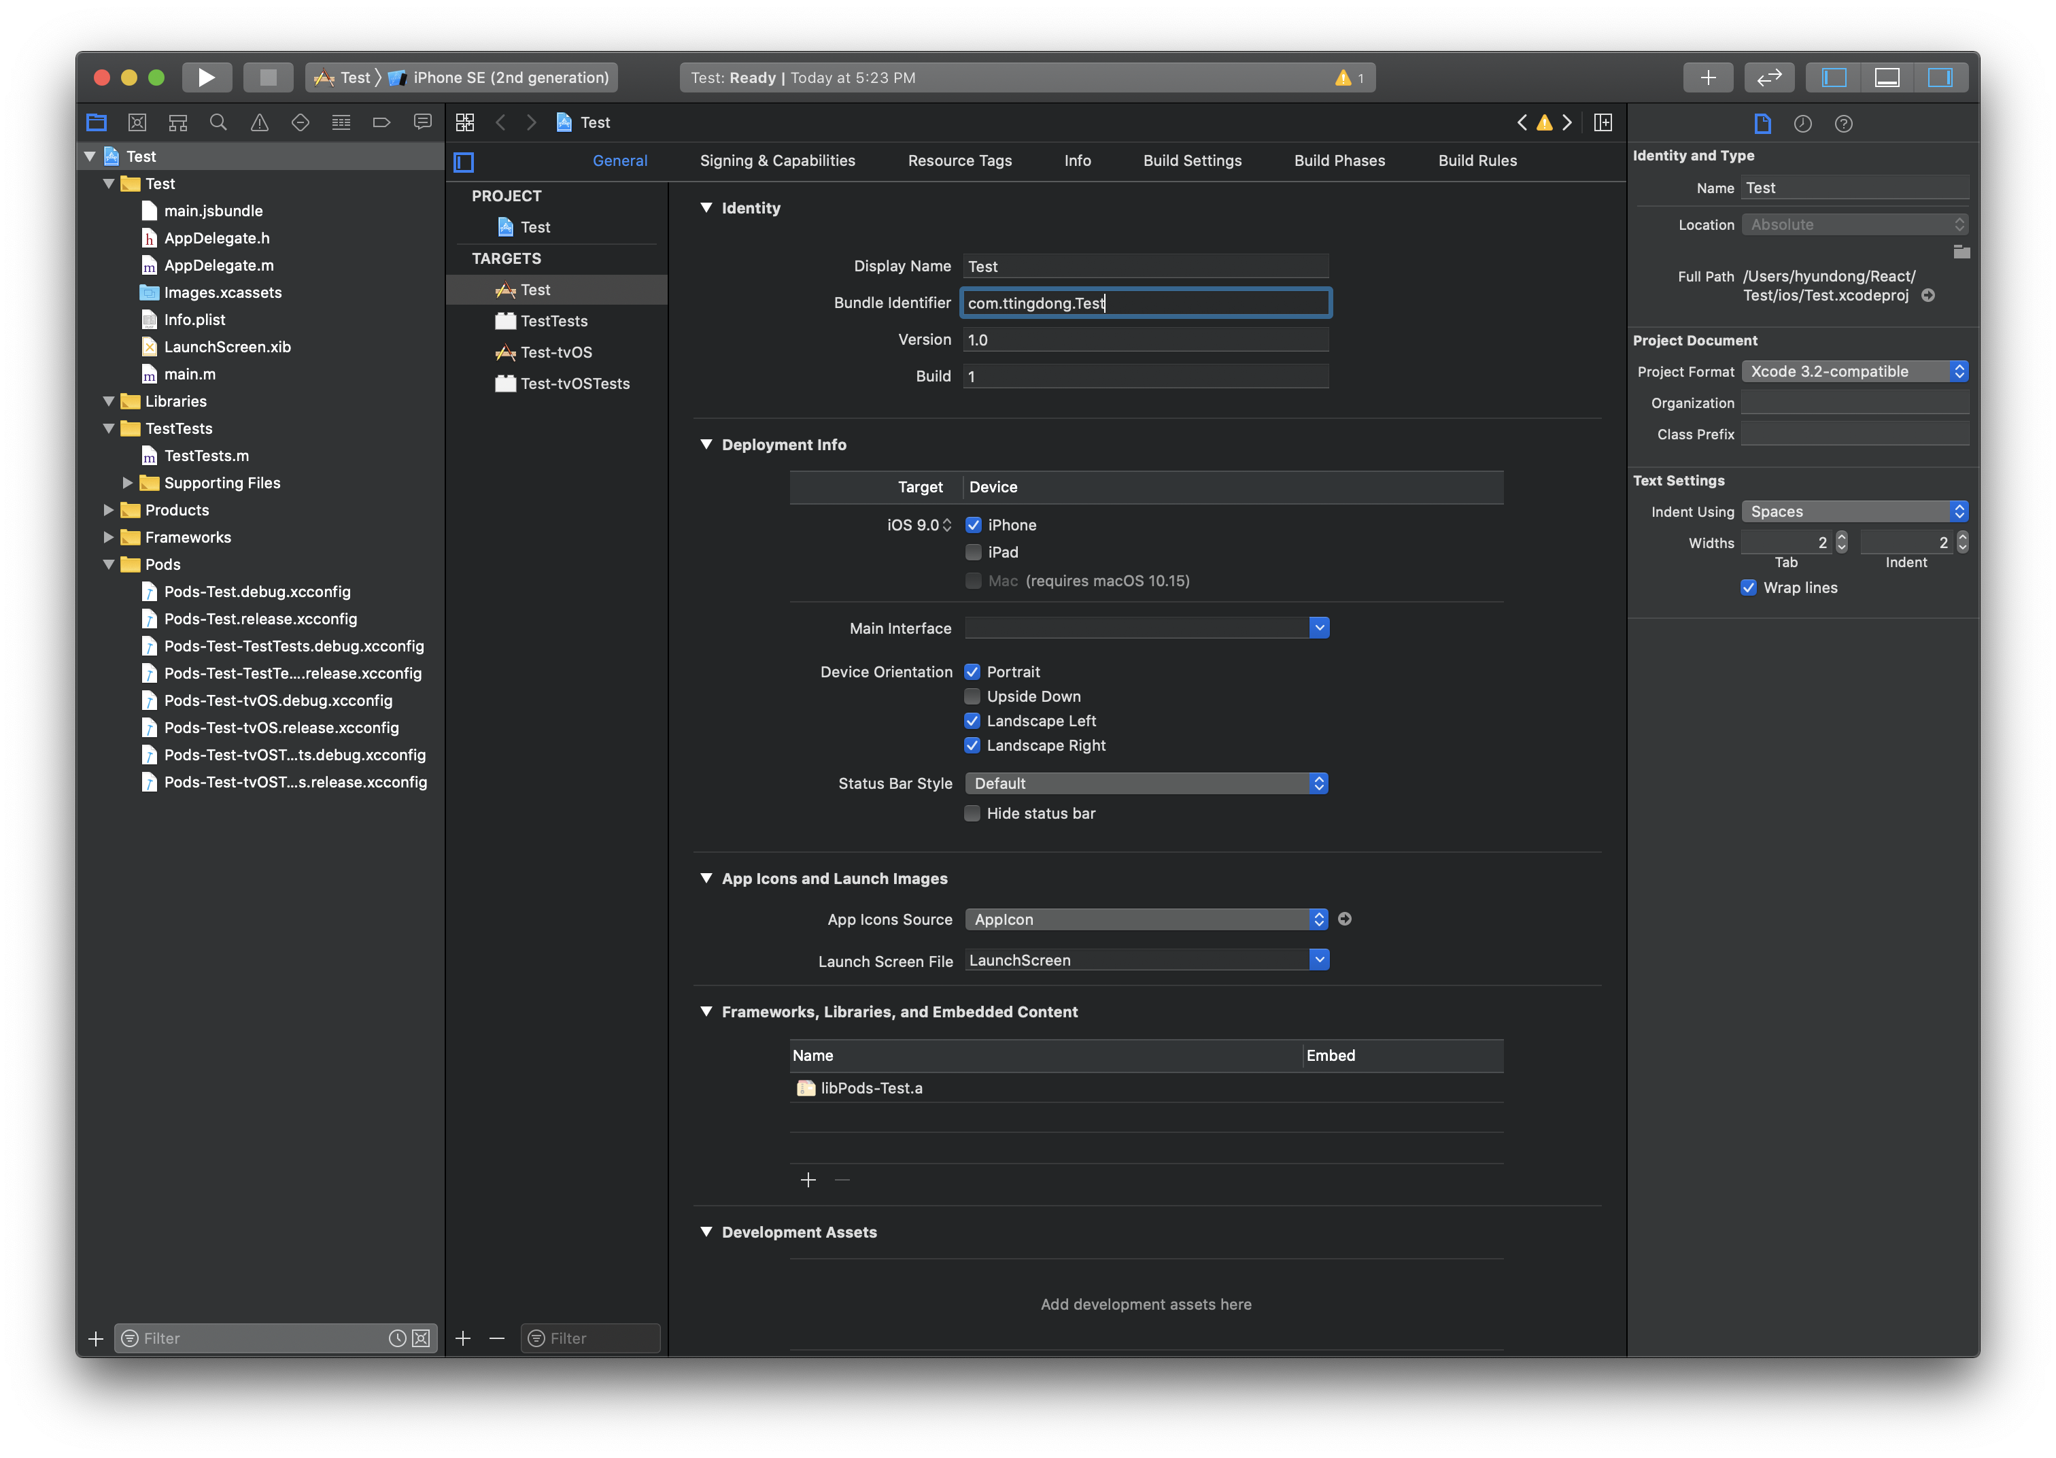Open the Find navigator magnifier
The height and width of the screenshot is (1458, 2056).
click(218, 122)
